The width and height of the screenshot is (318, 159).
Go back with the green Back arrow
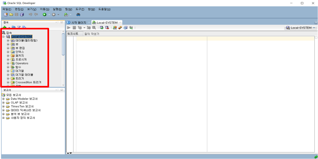tap(45, 14)
